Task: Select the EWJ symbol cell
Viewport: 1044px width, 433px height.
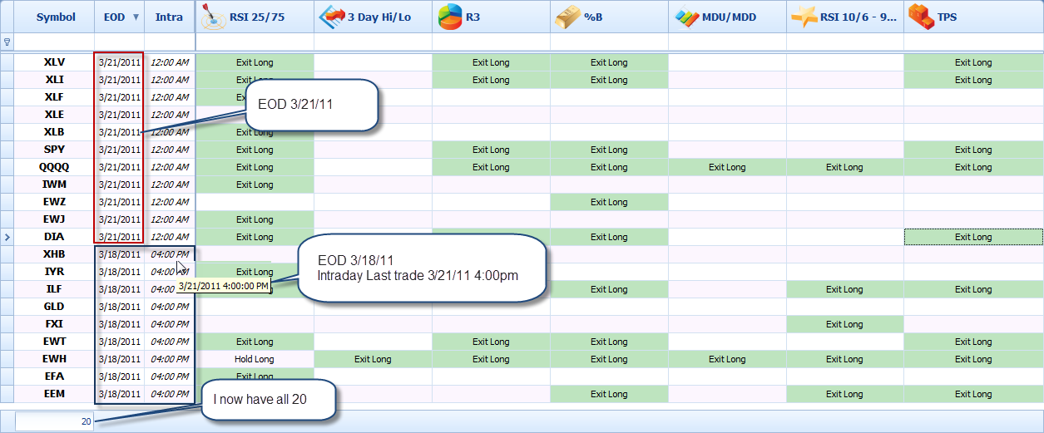Action: point(54,219)
